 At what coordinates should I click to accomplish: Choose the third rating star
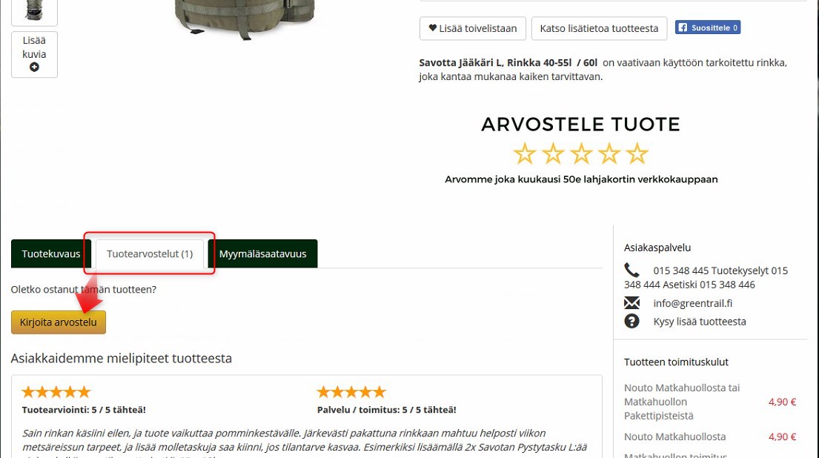581,154
